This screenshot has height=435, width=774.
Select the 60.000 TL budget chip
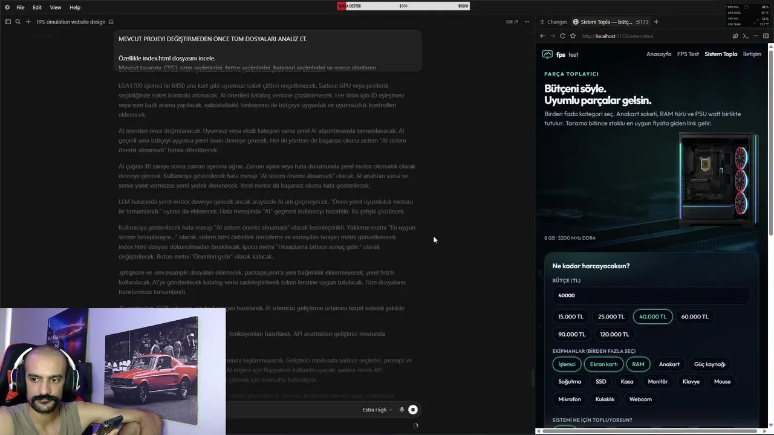(695, 317)
